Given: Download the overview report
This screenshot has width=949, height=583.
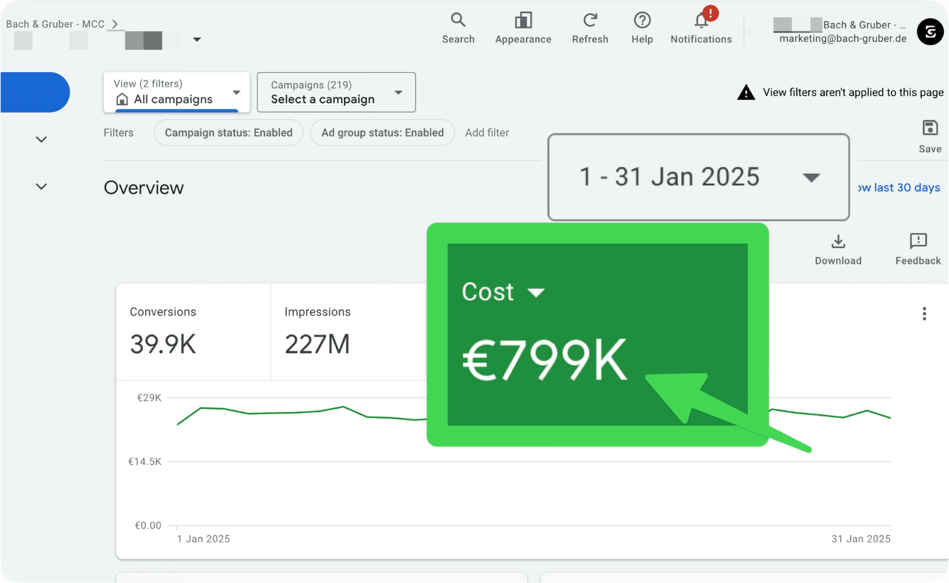Looking at the screenshot, I should 837,250.
